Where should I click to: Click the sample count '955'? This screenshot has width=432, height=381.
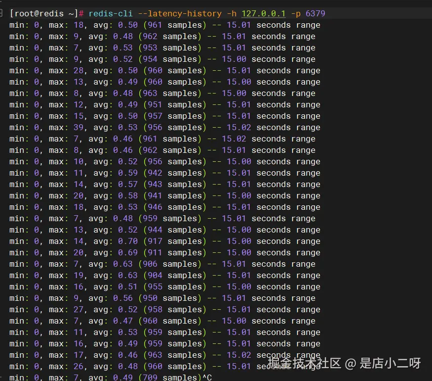(x=155, y=286)
